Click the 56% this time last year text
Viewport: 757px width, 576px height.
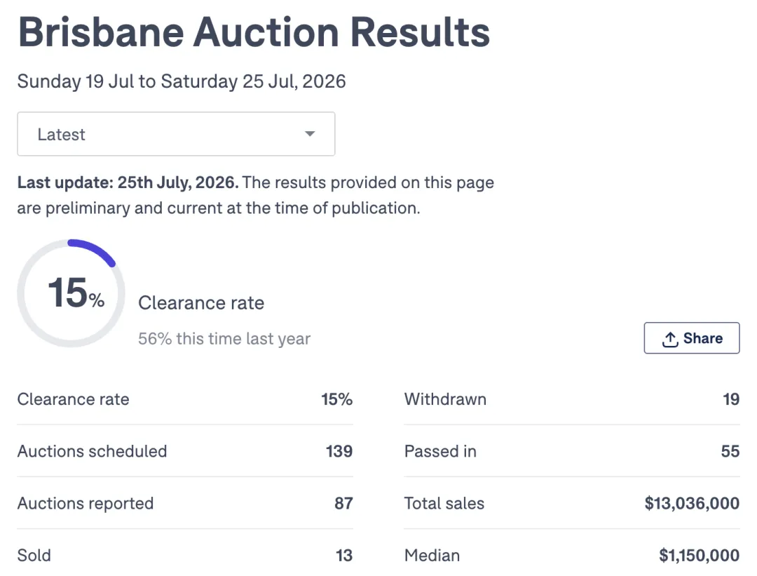point(224,339)
